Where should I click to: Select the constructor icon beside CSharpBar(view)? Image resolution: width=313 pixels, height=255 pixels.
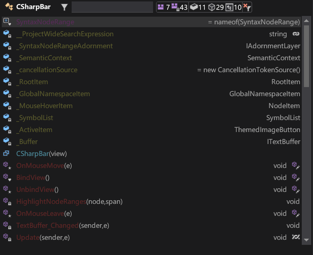[7, 153]
